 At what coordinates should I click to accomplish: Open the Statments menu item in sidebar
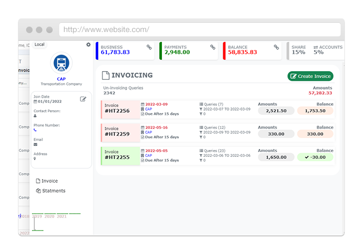point(54,190)
